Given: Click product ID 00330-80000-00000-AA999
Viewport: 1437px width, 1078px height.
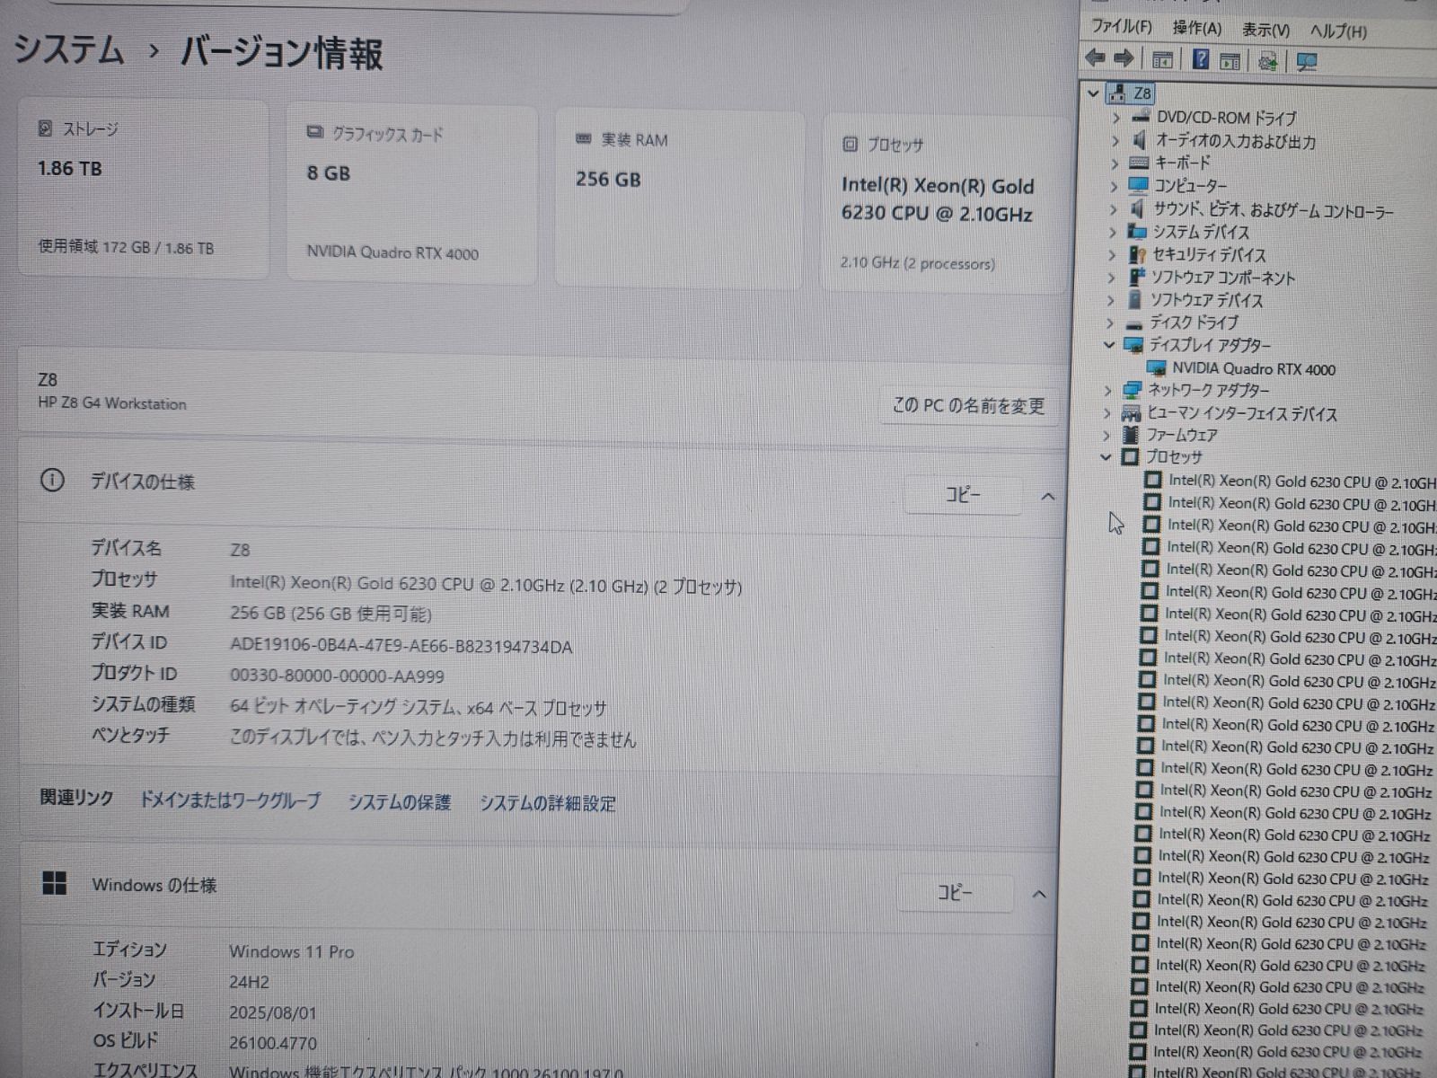Looking at the screenshot, I should pos(337,676).
